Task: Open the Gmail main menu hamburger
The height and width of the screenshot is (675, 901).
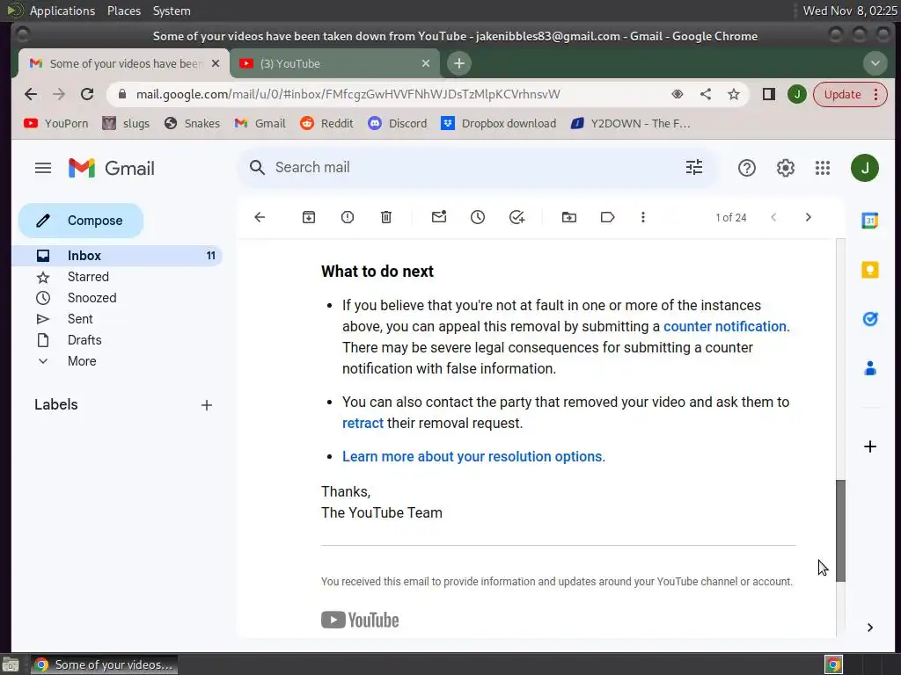Action: (x=43, y=168)
